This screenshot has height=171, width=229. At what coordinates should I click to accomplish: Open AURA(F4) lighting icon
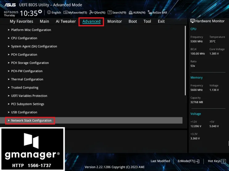click(x=131, y=12)
